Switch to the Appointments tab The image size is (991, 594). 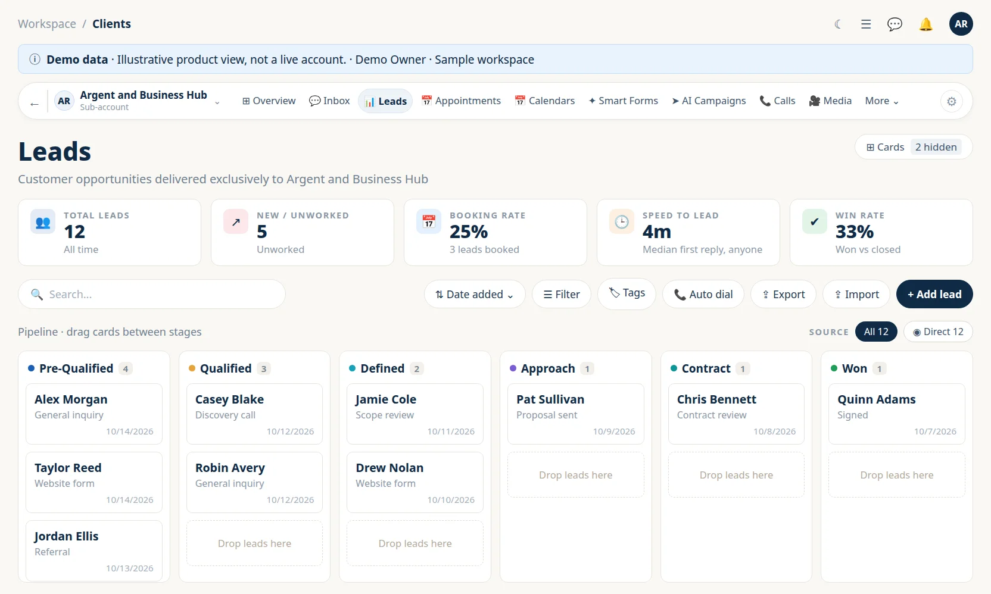coord(461,101)
